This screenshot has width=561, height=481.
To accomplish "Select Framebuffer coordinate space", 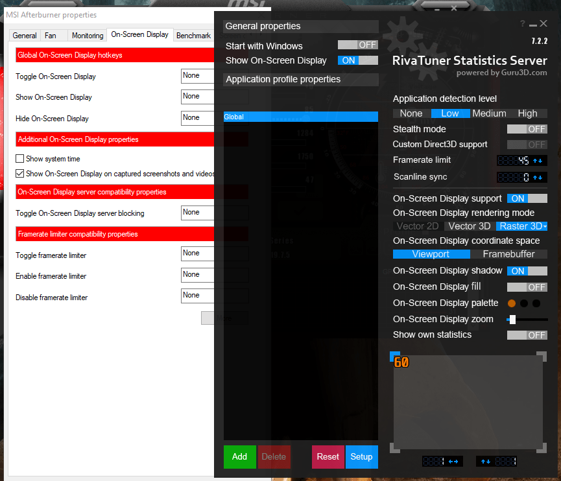I will tap(508, 254).
